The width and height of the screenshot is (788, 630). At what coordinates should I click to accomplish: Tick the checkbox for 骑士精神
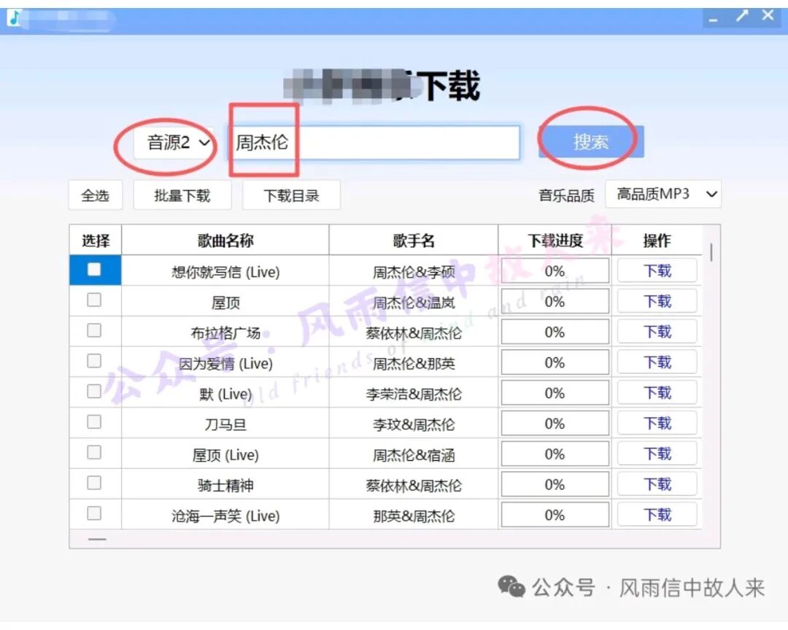(x=94, y=483)
